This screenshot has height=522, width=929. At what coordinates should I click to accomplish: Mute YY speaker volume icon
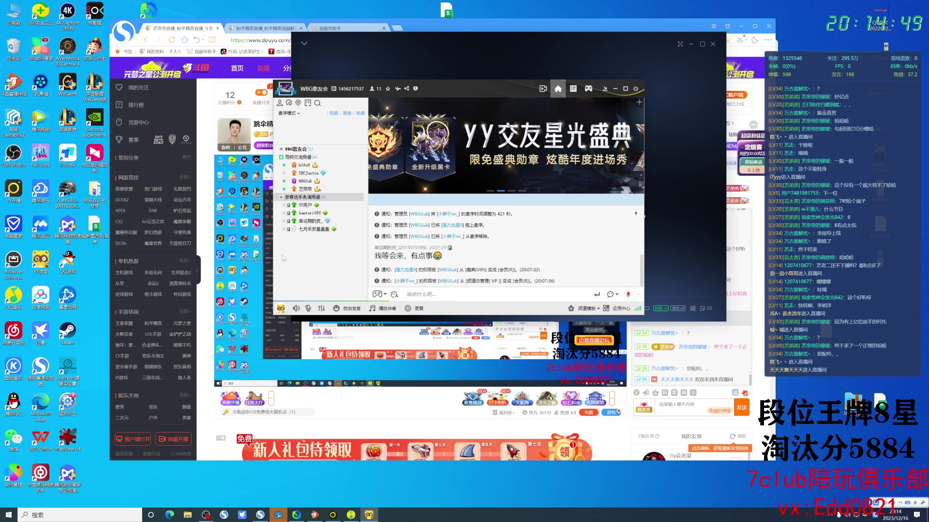point(296,308)
